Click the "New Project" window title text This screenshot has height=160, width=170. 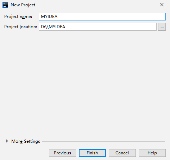pos(23,5)
